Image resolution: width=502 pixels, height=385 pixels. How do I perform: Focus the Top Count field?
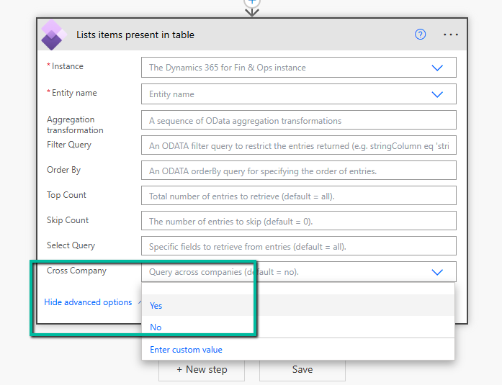pos(299,196)
